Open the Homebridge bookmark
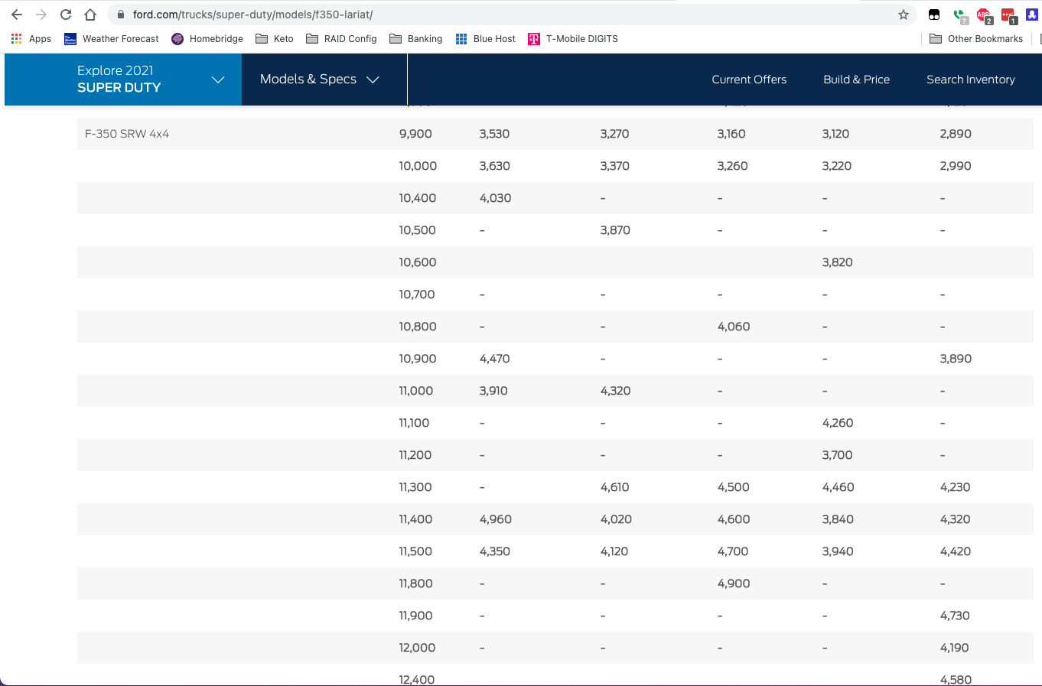 pos(207,39)
